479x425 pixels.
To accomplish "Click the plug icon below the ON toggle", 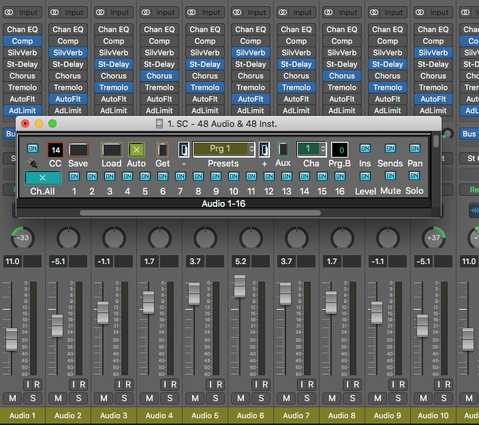I will click(x=33, y=163).
